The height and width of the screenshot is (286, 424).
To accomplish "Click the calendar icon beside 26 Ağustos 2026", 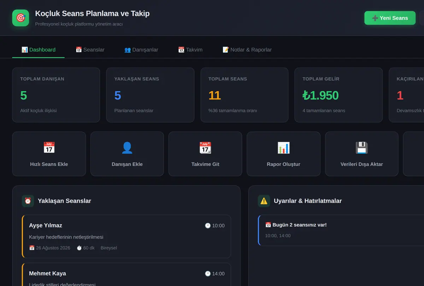I will tap(32, 248).
